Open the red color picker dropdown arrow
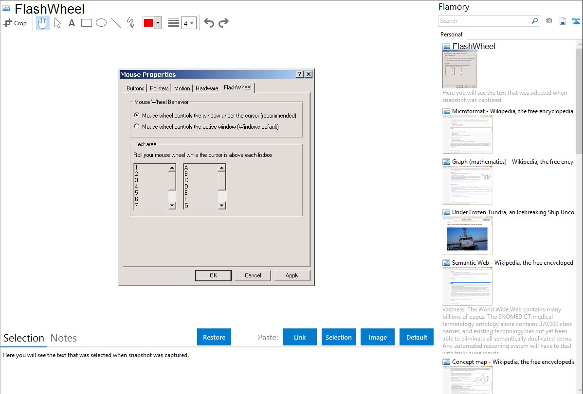The width and height of the screenshot is (583, 394). click(x=158, y=23)
